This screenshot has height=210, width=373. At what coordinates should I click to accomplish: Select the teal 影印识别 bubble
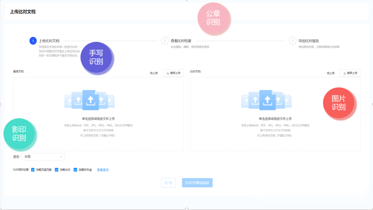coord(19,134)
